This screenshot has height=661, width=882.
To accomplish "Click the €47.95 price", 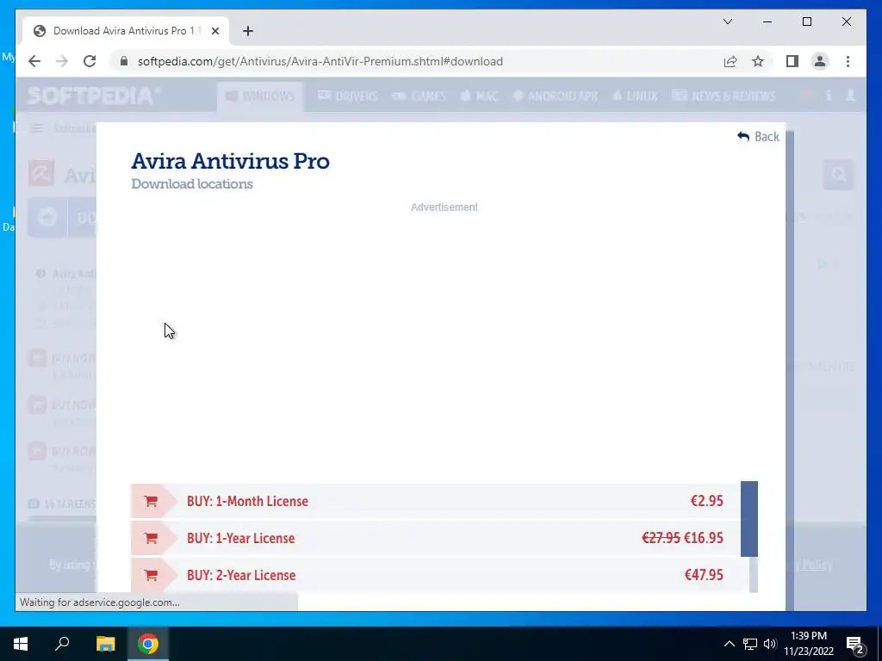I will pyautogui.click(x=704, y=575).
